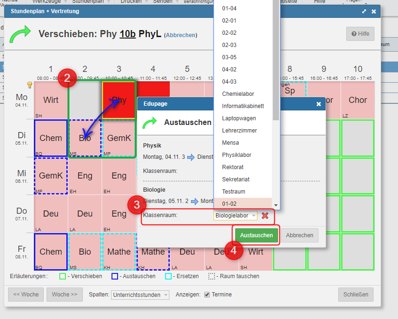Click Abbrechen in the Edupage dialog

300,235
